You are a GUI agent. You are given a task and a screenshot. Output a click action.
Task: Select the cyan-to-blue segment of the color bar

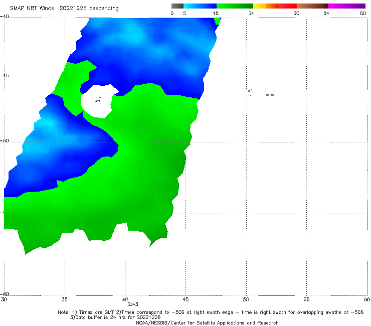tap(200, 6)
